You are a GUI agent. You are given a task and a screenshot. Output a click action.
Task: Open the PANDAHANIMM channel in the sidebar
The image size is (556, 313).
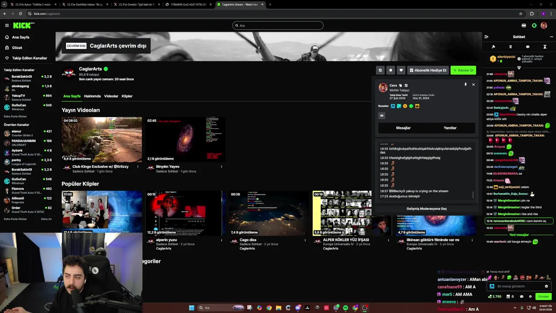(28, 143)
